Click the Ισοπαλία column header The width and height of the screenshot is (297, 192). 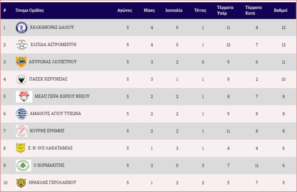(x=174, y=10)
